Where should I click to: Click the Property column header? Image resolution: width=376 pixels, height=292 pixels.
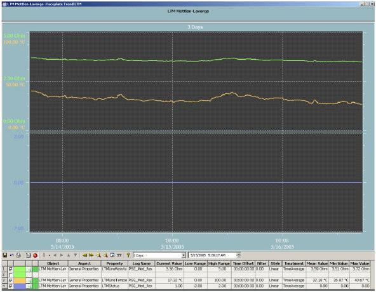pos(114,263)
